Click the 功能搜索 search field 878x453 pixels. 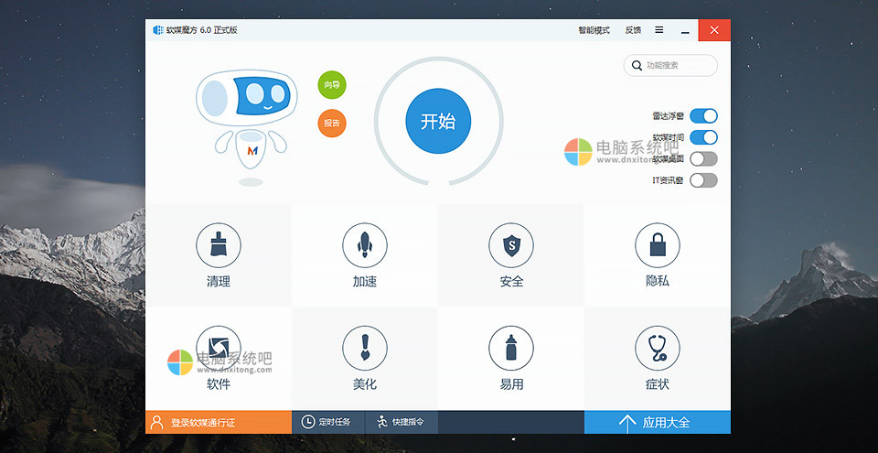pos(670,66)
